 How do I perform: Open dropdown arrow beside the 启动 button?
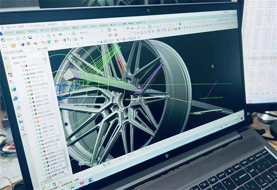pos(13,39)
